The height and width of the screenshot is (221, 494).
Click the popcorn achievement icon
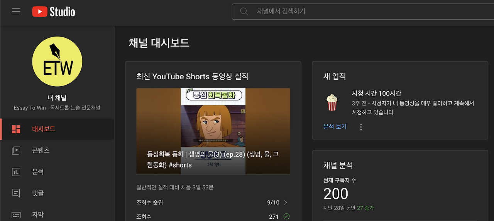tap(332, 103)
